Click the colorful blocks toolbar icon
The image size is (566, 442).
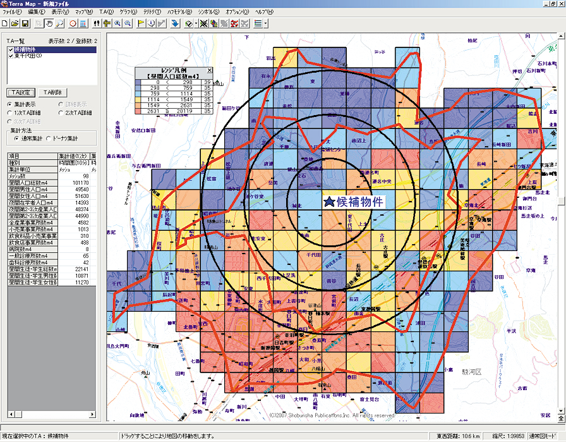click(x=214, y=24)
